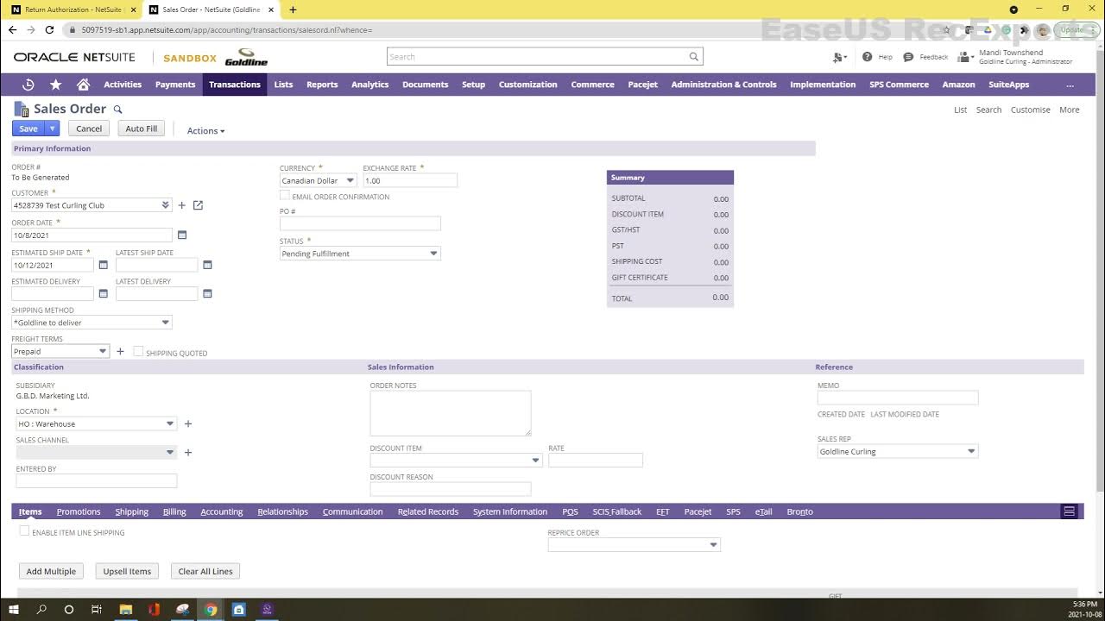Add new Sales Channel with plus icon
1105x621 pixels.
click(188, 452)
